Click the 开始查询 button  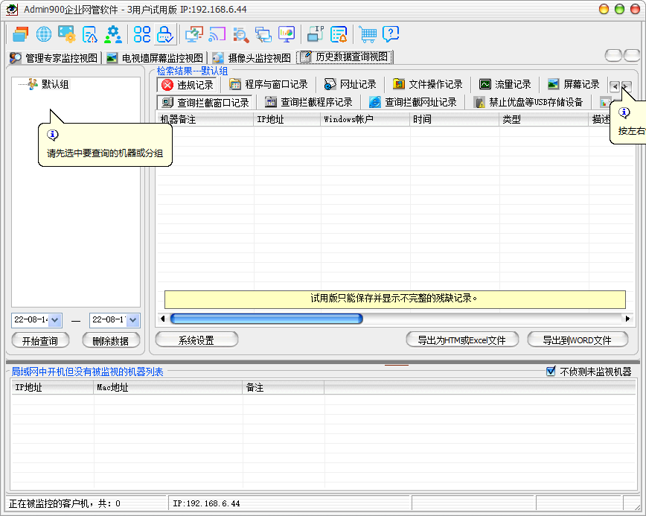tap(41, 340)
